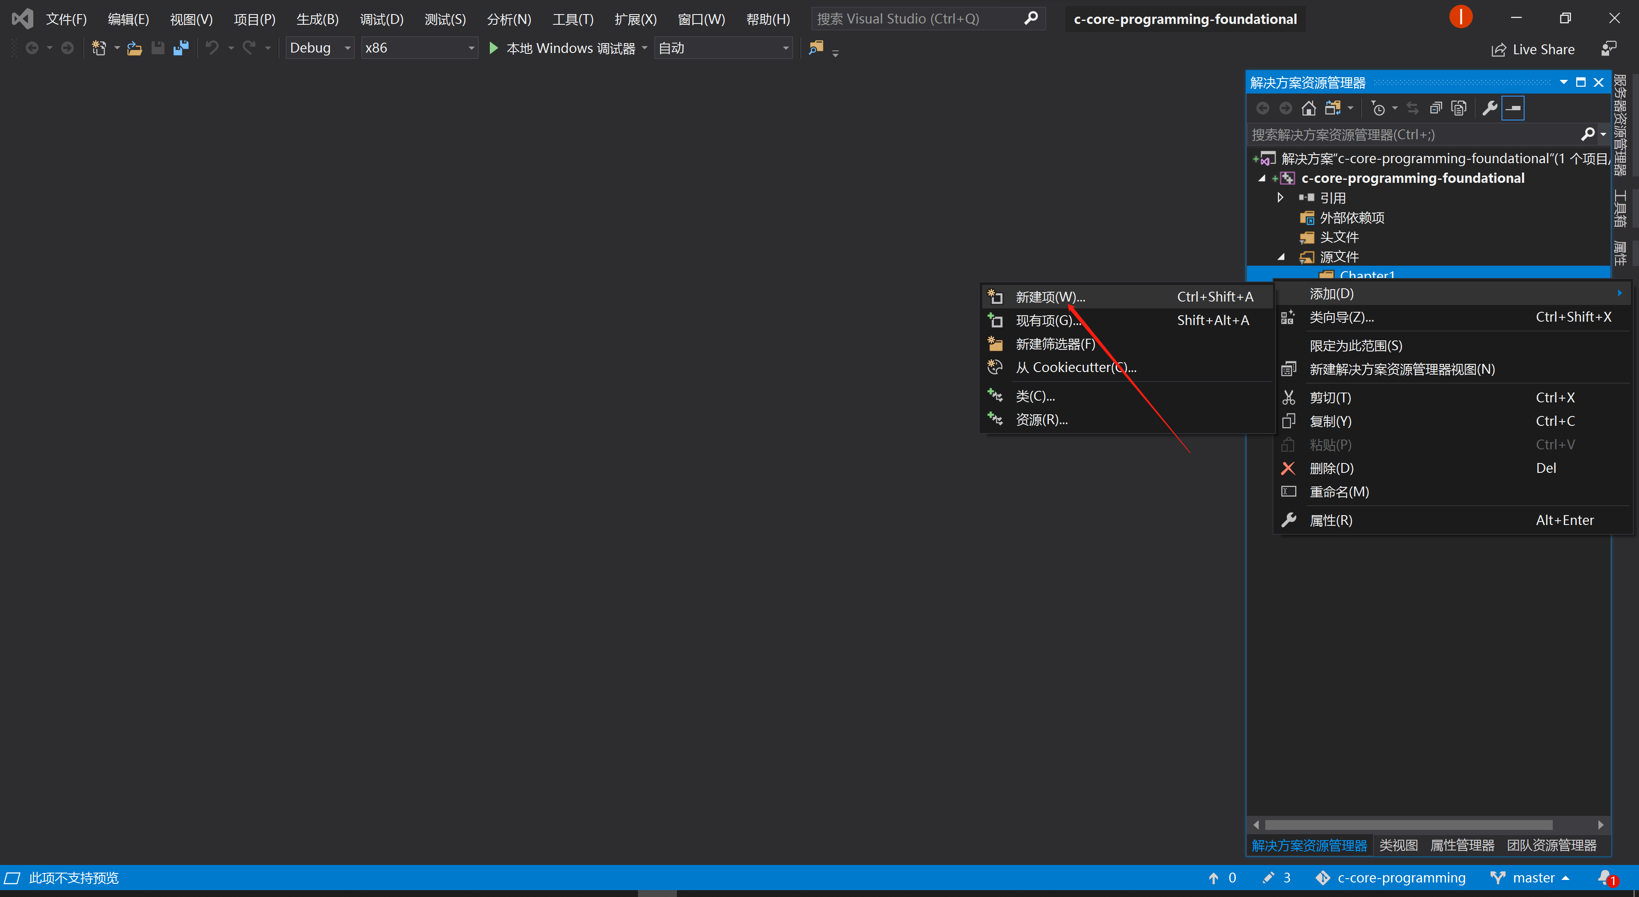Click the Live Share button

click(x=1534, y=50)
